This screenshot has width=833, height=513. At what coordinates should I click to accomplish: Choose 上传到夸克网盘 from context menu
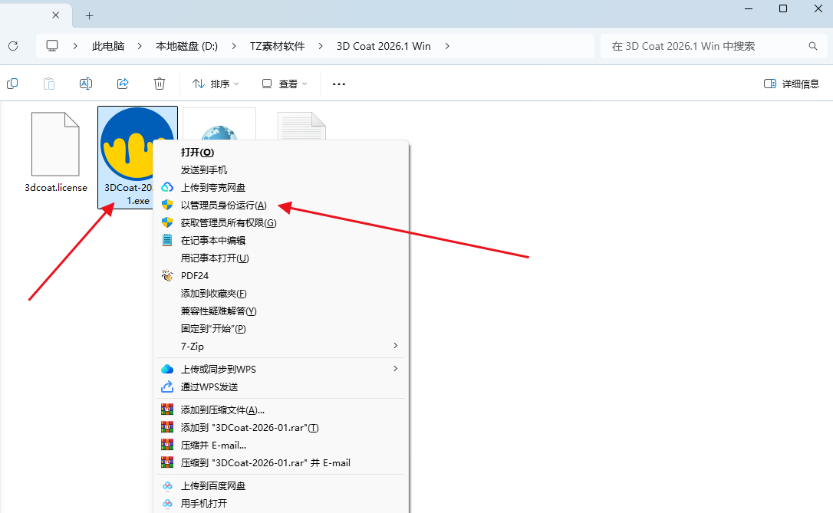pos(282,187)
